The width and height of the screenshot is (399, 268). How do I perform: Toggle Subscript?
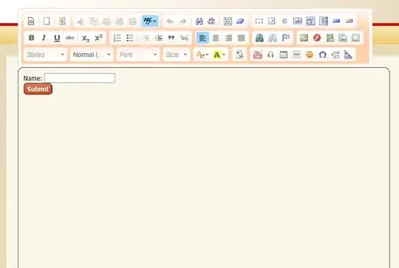pyautogui.click(x=86, y=38)
